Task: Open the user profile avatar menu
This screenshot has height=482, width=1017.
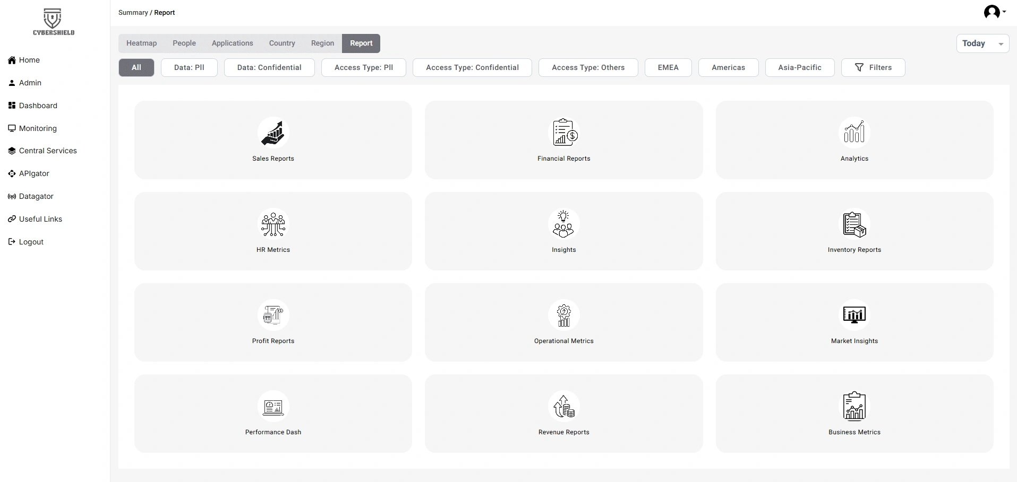Action: coord(994,12)
